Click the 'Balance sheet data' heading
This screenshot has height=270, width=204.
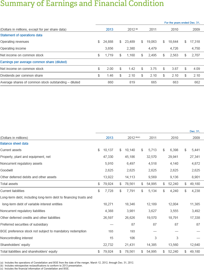(x=14, y=143)
